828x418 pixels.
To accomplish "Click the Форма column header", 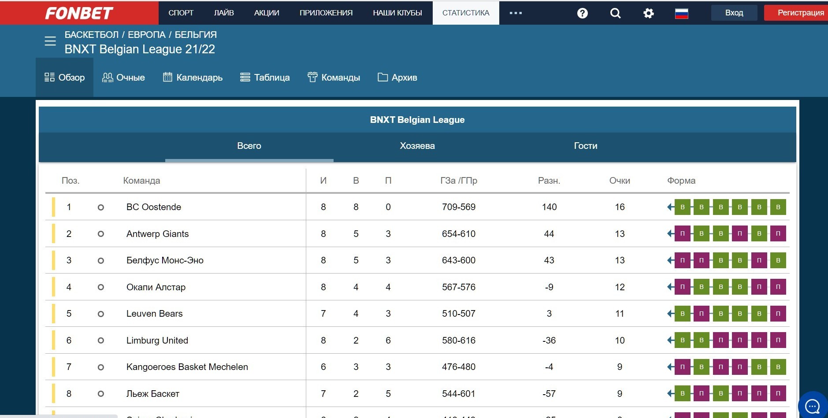I will [681, 181].
